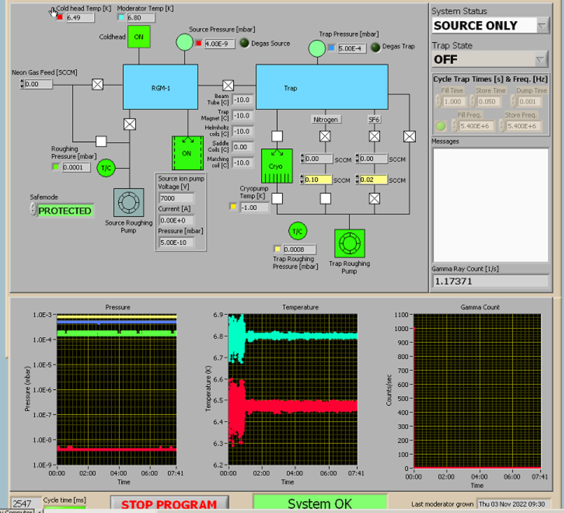The image size is (564, 513).
Task: Toggle the Degas Source indicator
Action: pos(244,43)
